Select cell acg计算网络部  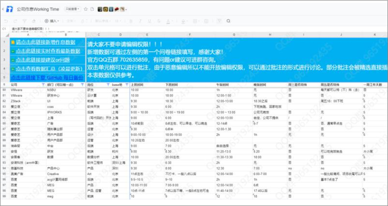(66, 180)
